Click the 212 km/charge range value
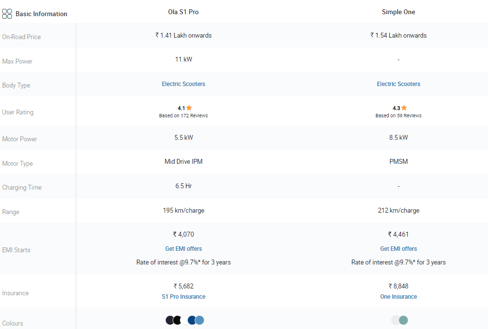 [x=399, y=210]
